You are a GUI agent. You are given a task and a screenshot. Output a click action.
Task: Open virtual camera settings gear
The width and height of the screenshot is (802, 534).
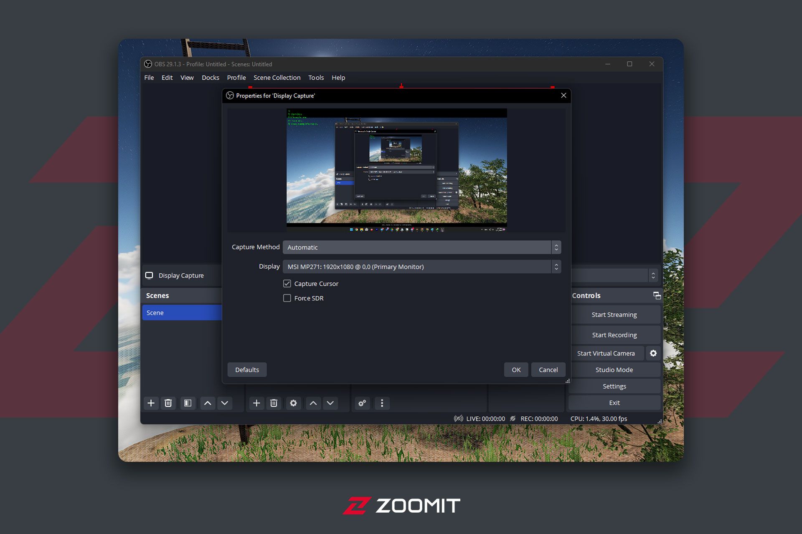(653, 353)
